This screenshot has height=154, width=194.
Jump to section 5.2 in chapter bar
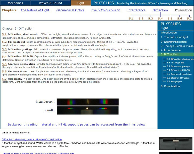pyautogui.click(x=141, y=18)
